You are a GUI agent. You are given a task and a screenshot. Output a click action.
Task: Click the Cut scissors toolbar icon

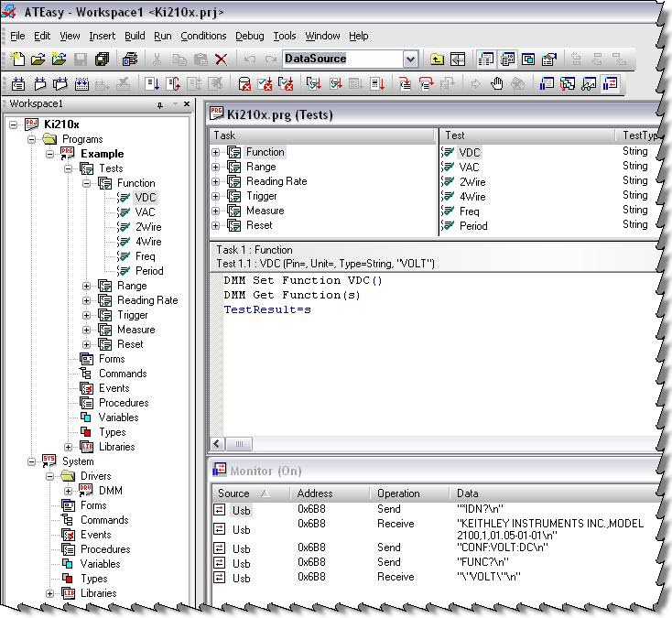157,60
